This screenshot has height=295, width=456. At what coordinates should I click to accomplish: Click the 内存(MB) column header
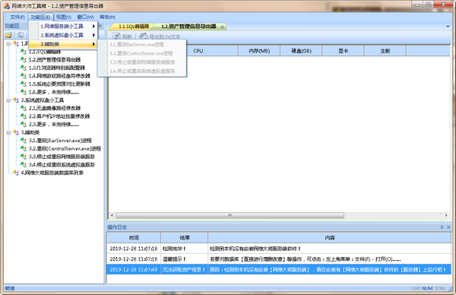point(259,51)
